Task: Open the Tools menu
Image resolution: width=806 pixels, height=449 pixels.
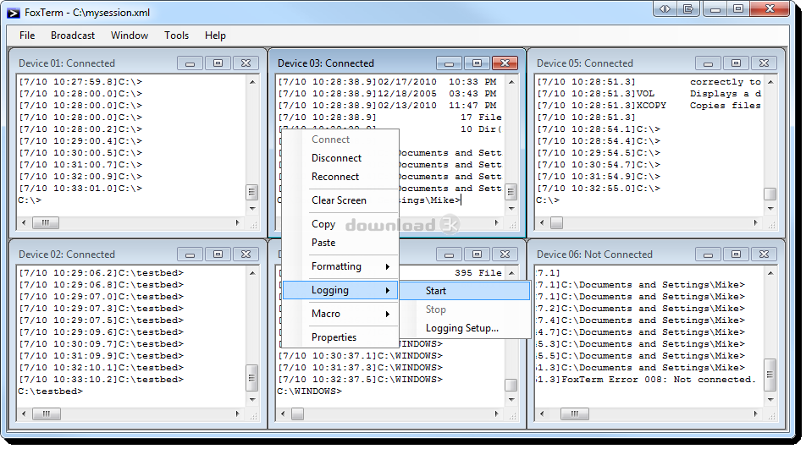Action: (x=176, y=36)
